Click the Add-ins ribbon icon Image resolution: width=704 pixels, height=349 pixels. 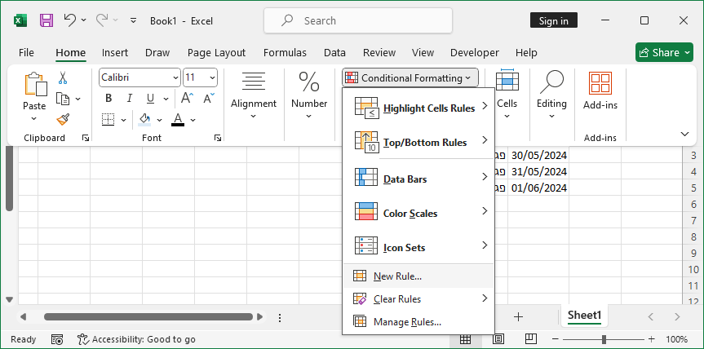point(600,90)
